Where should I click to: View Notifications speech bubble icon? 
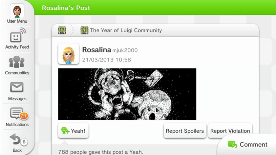pyautogui.click(x=17, y=113)
